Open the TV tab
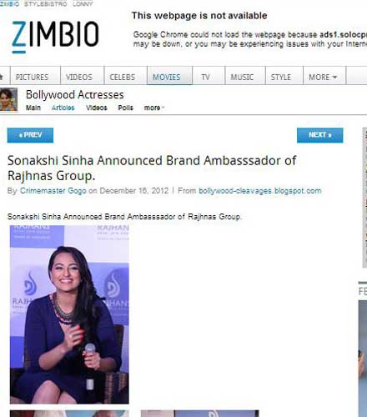 [x=206, y=77]
